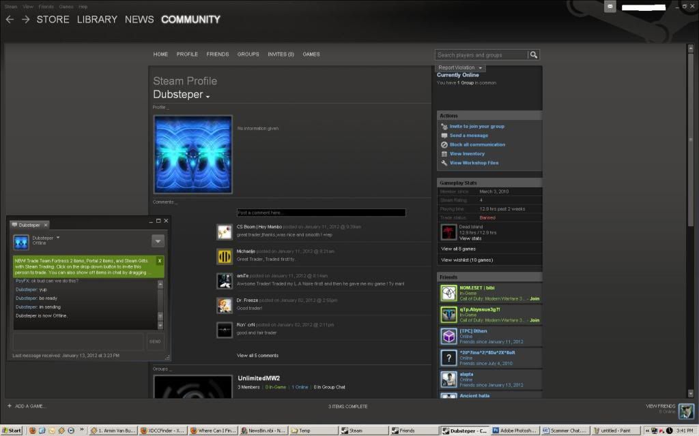Image resolution: width=699 pixels, height=436 pixels.
Task: Open the Help menu
Action: point(83,7)
